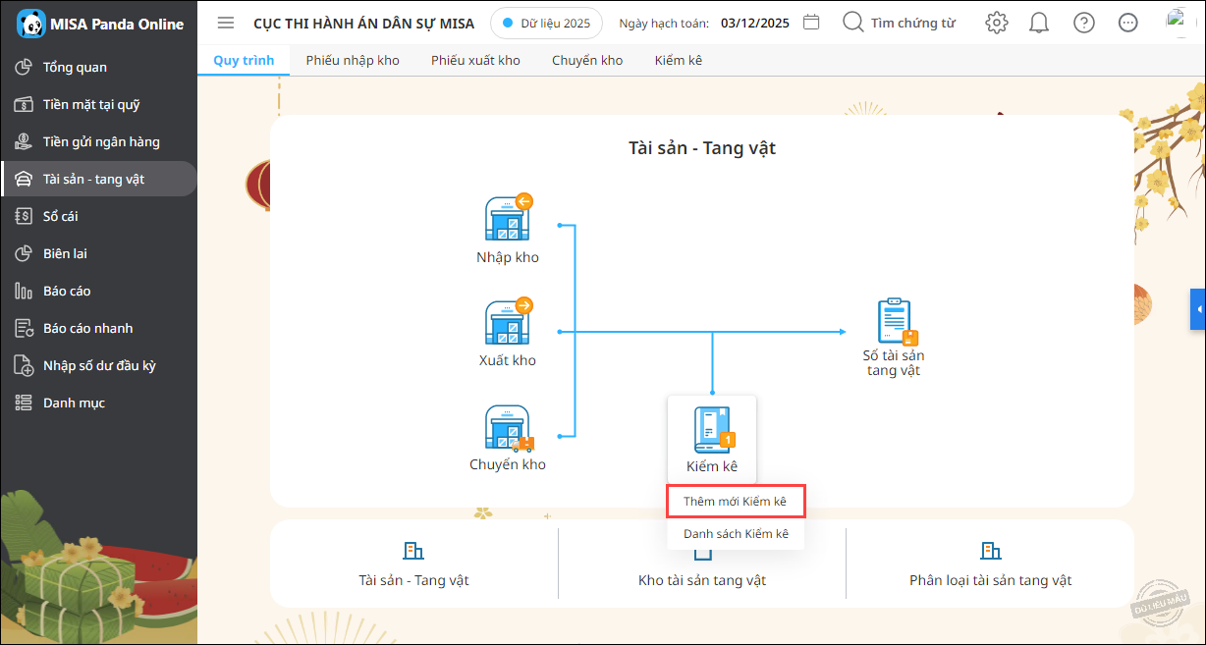Open the notifications bell icon

coord(1039,23)
